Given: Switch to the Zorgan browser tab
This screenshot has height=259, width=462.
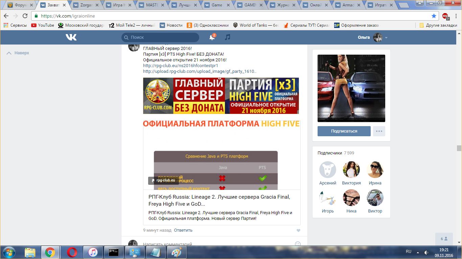Looking at the screenshot, I should point(86,5).
